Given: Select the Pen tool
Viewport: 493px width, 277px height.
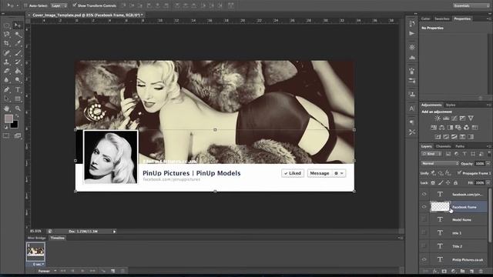Looking at the screenshot, I should coord(7,90).
